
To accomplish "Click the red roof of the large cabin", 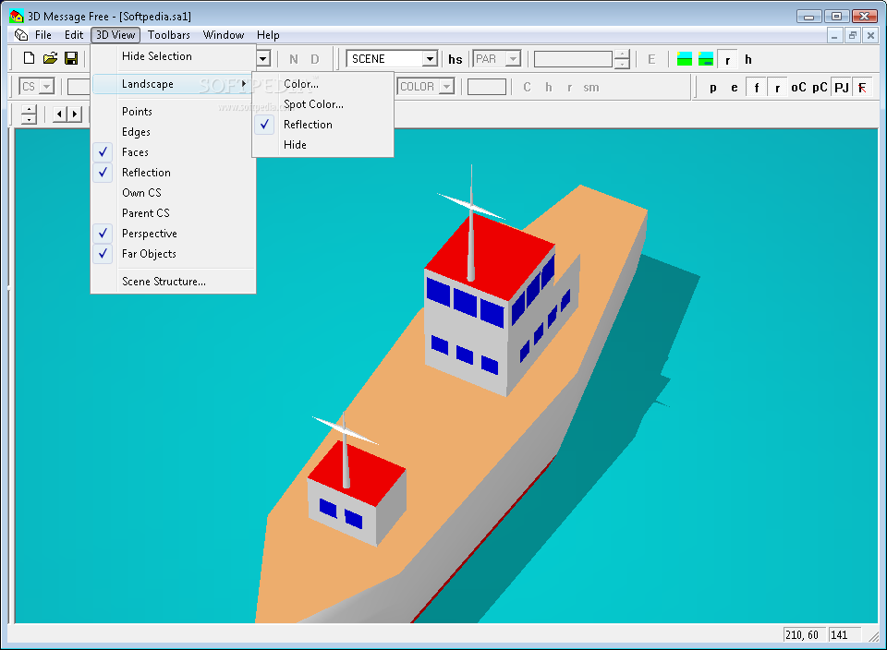I will tap(490, 257).
